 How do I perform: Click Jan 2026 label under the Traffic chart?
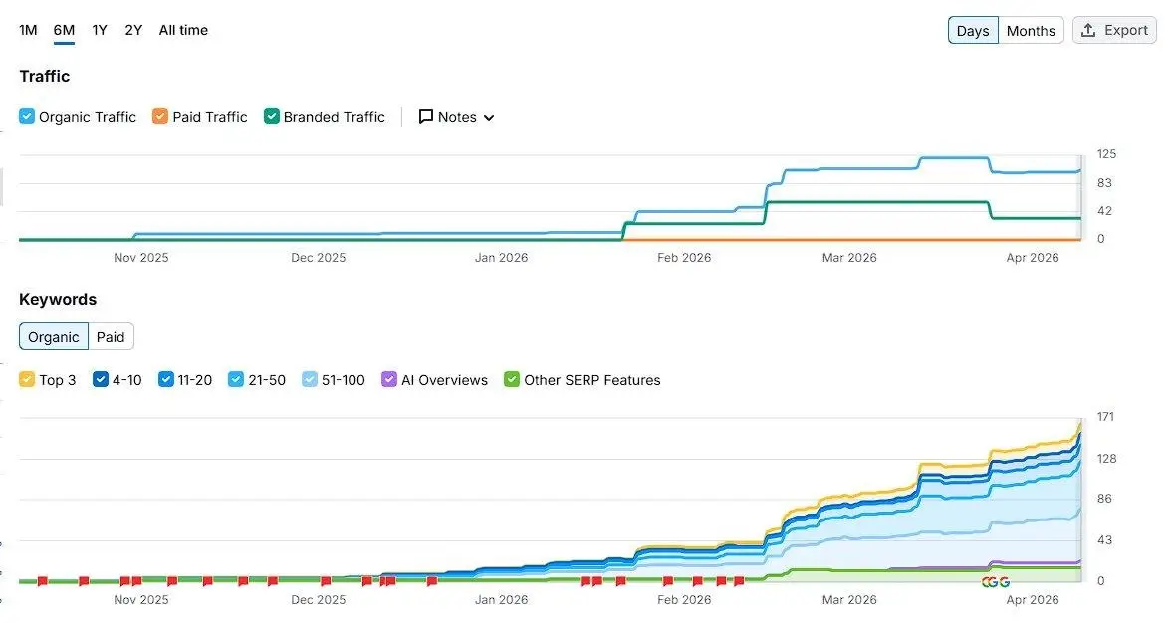point(502,257)
